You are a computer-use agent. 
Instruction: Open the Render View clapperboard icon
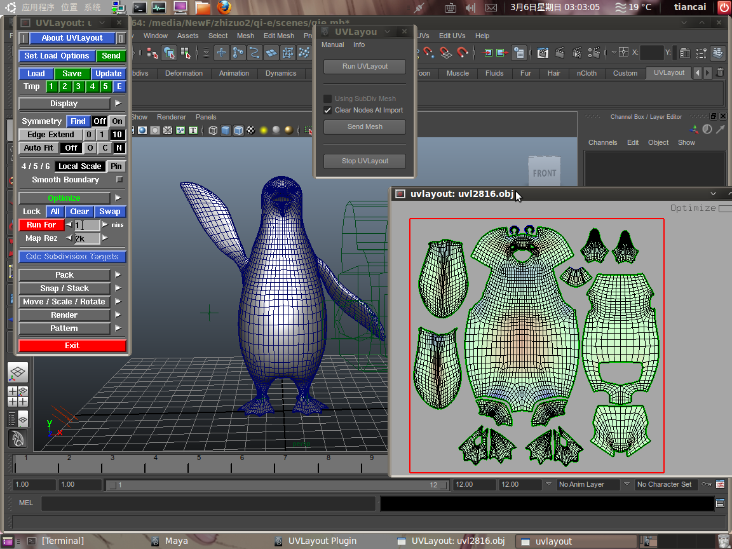[x=543, y=53]
